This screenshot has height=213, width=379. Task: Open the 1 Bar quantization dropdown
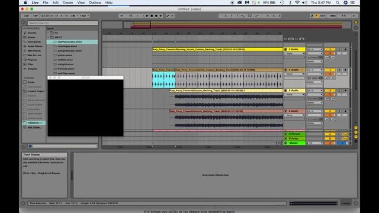pos(84,16)
